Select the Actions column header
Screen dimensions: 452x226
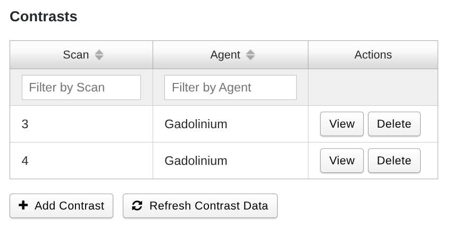tap(373, 55)
